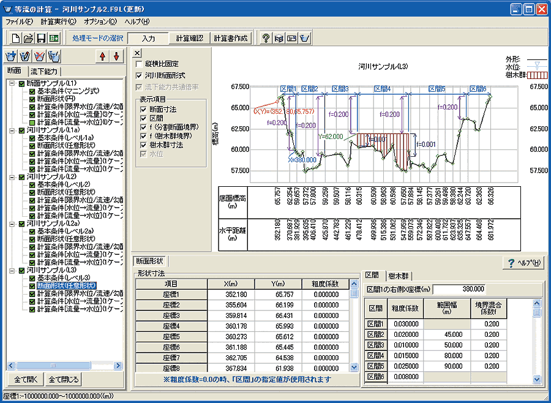Click the tree panel's horizontal scrollbar thumb
The image size is (551, 403).
click(53, 366)
